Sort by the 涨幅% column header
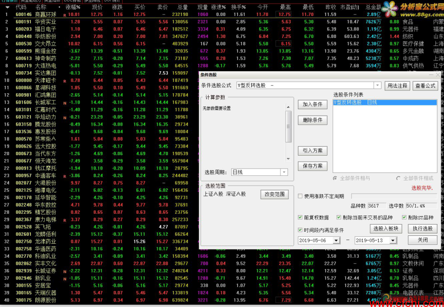The height and width of the screenshot is (307, 444). [x=73, y=7]
